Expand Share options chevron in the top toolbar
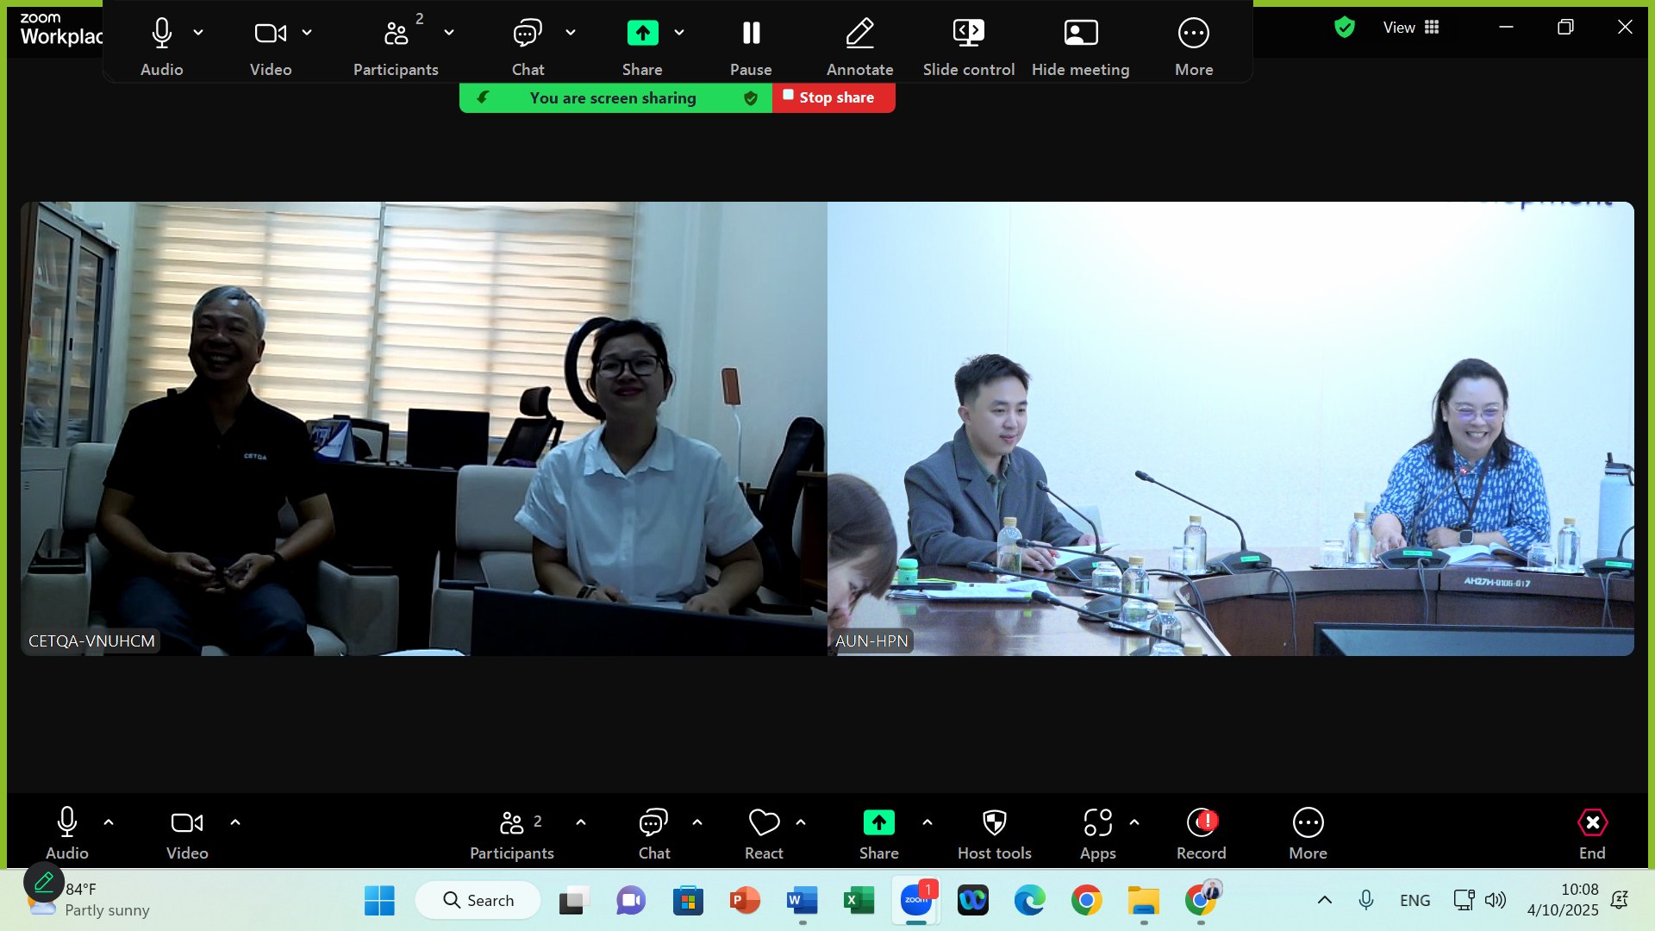The image size is (1655, 931). point(679,33)
